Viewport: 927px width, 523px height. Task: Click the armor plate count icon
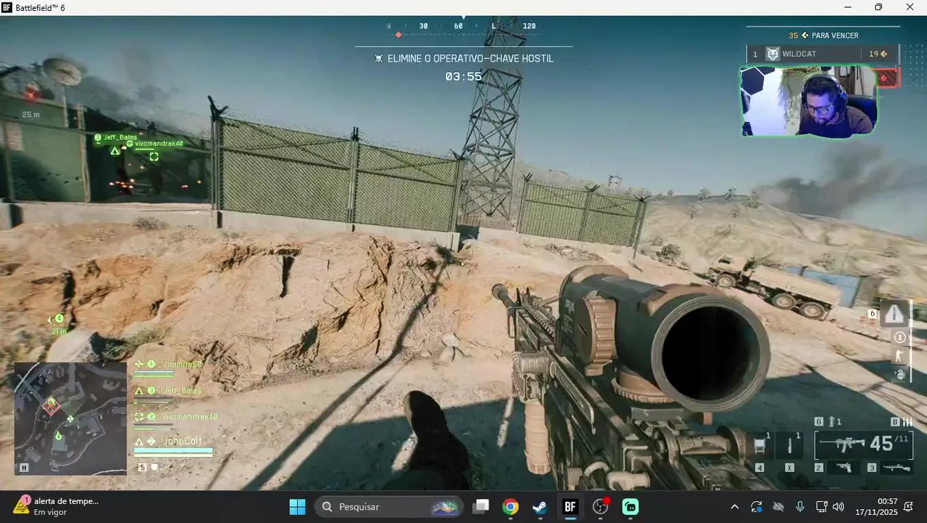(153, 467)
